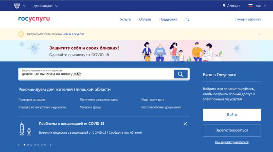The width and height of the screenshot is (273, 152).
Task: Open 'Запись к врачу' link
Action: pyautogui.click(x=90, y=107)
